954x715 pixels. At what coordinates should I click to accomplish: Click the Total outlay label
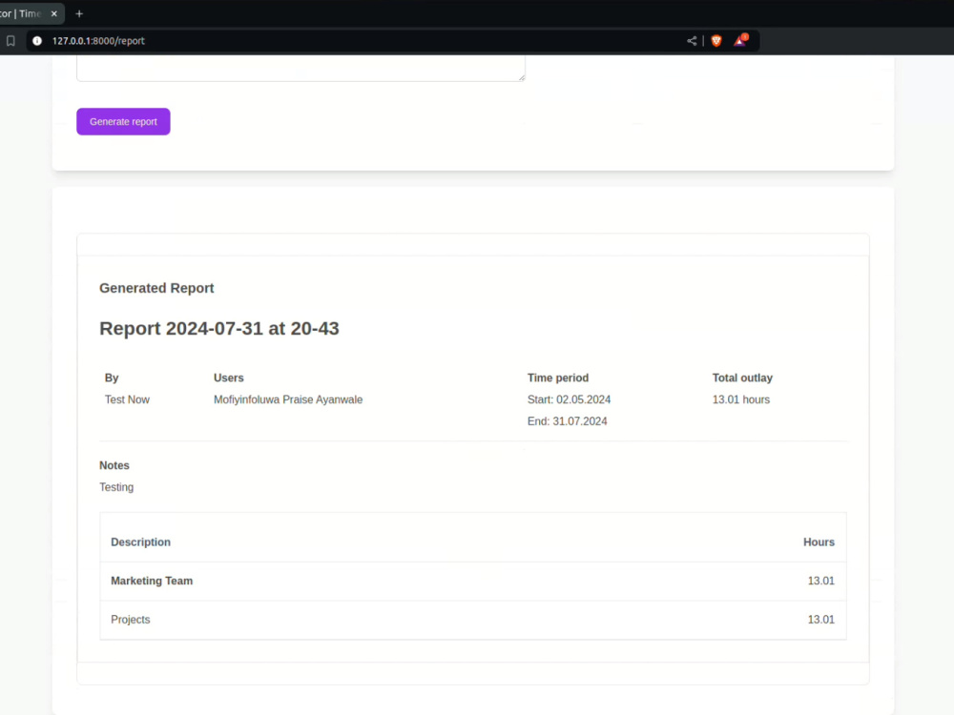[742, 378]
